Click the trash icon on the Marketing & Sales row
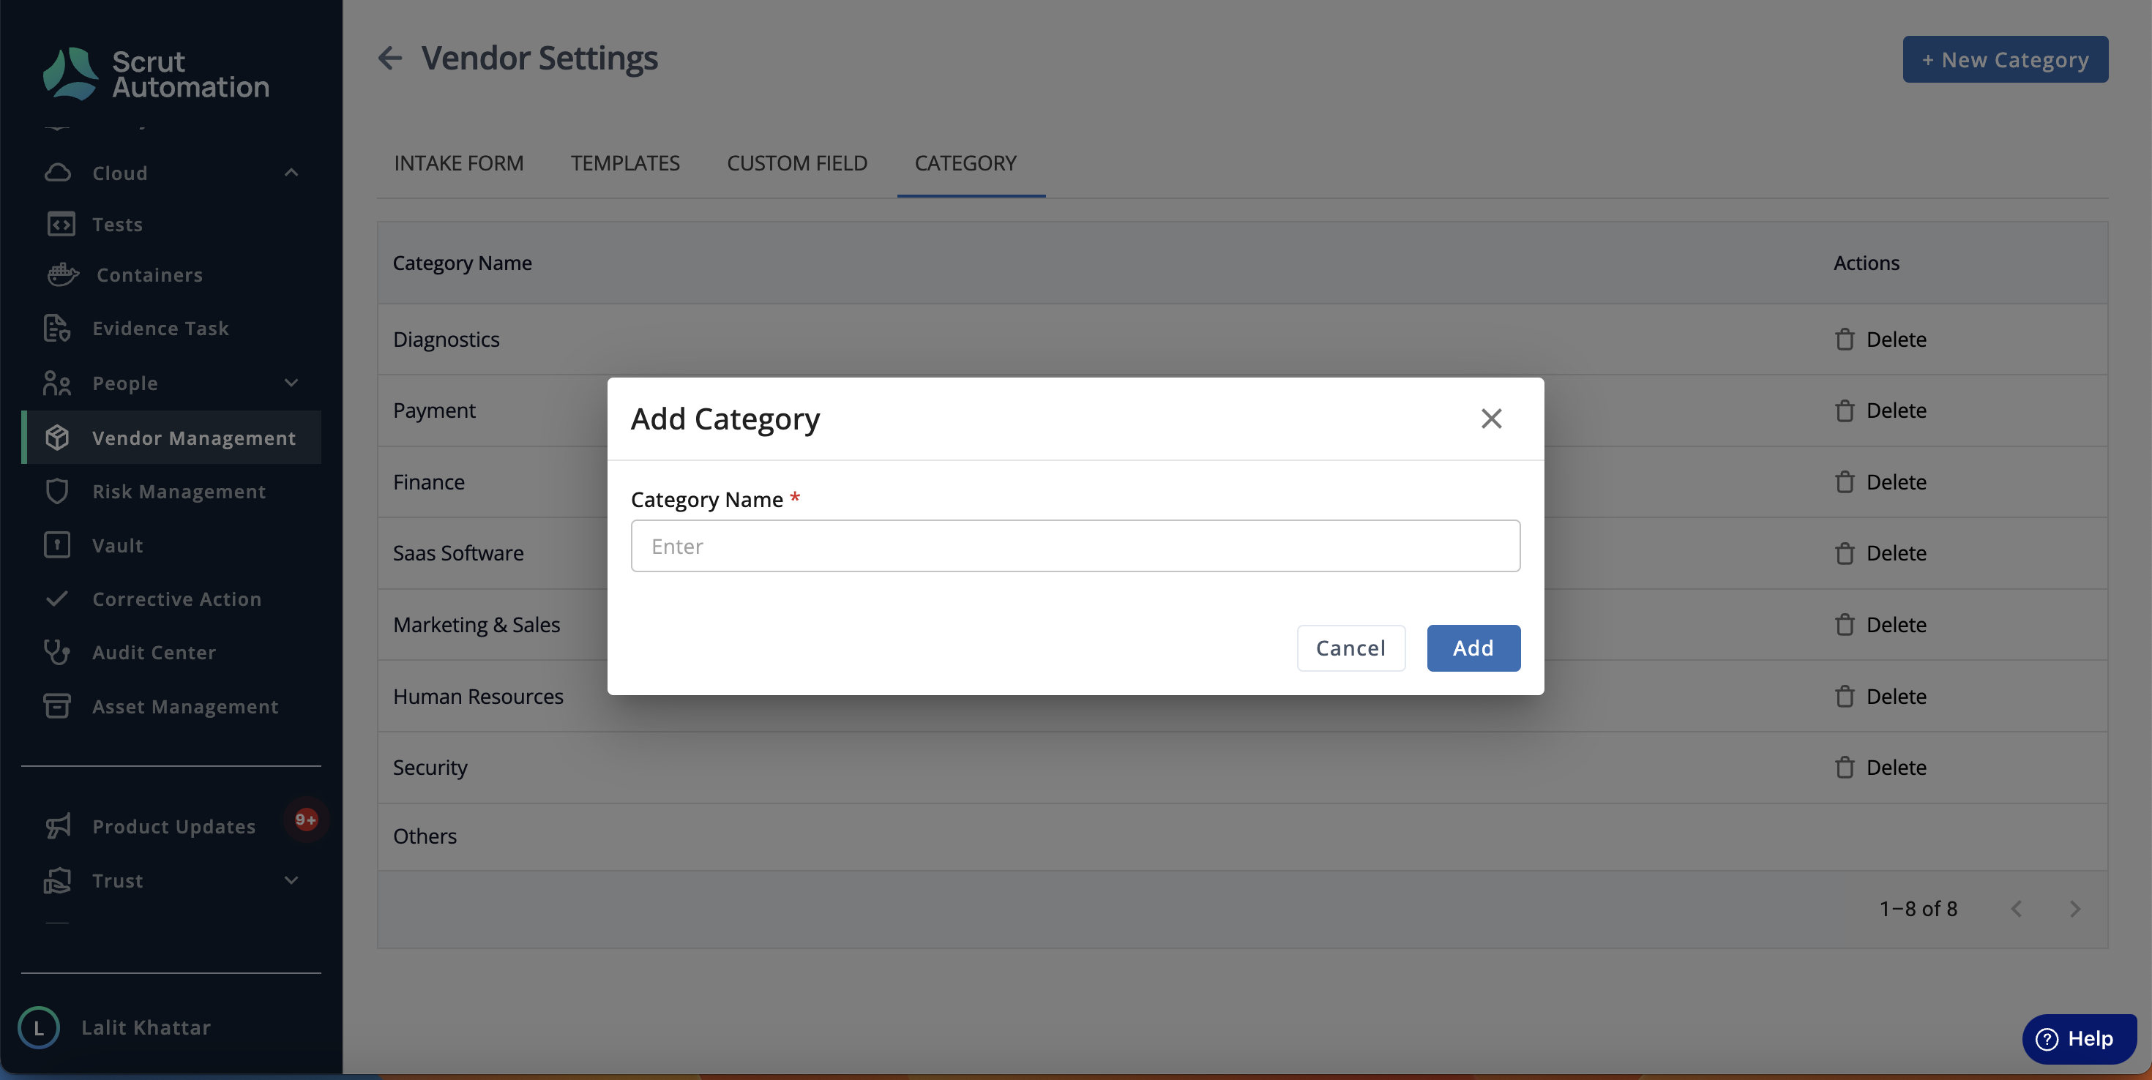The height and width of the screenshot is (1080, 2152). 1845,625
